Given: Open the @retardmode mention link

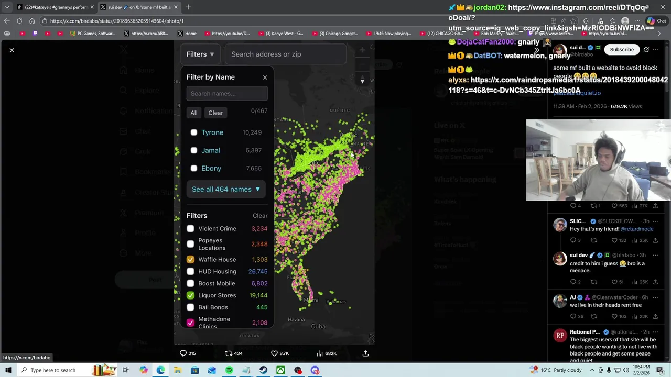Looking at the screenshot, I should pyautogui.click(x=637, y=229).
